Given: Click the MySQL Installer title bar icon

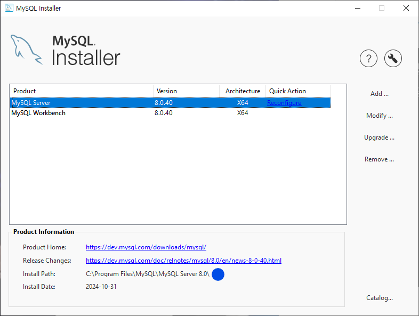Looking at the screenshot, I should 9,8.
